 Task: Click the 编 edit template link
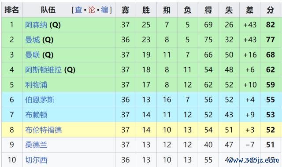(x=105, y=10)
